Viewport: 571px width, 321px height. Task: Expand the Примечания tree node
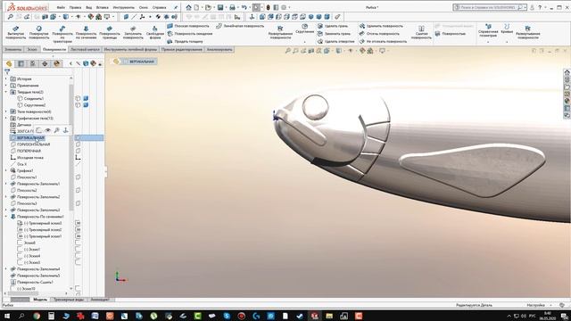click(x=6, y=86)
